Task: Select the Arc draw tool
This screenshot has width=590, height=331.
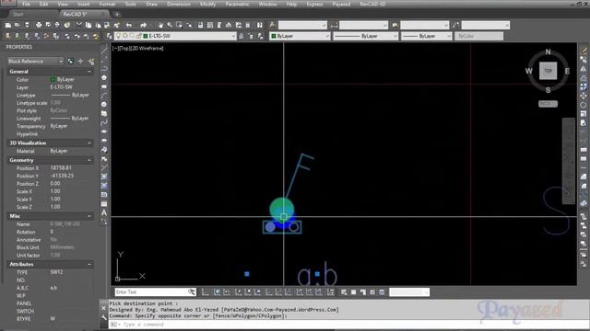Action: coord(104,96)
